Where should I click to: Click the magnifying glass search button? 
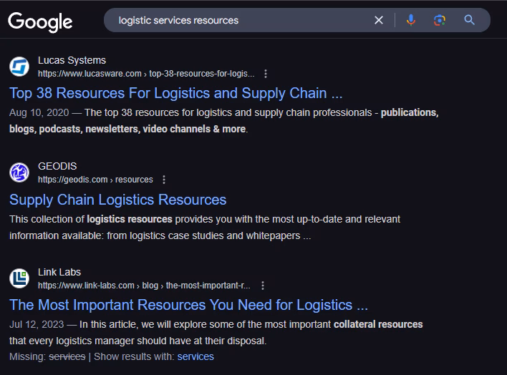tap(470, 20)
